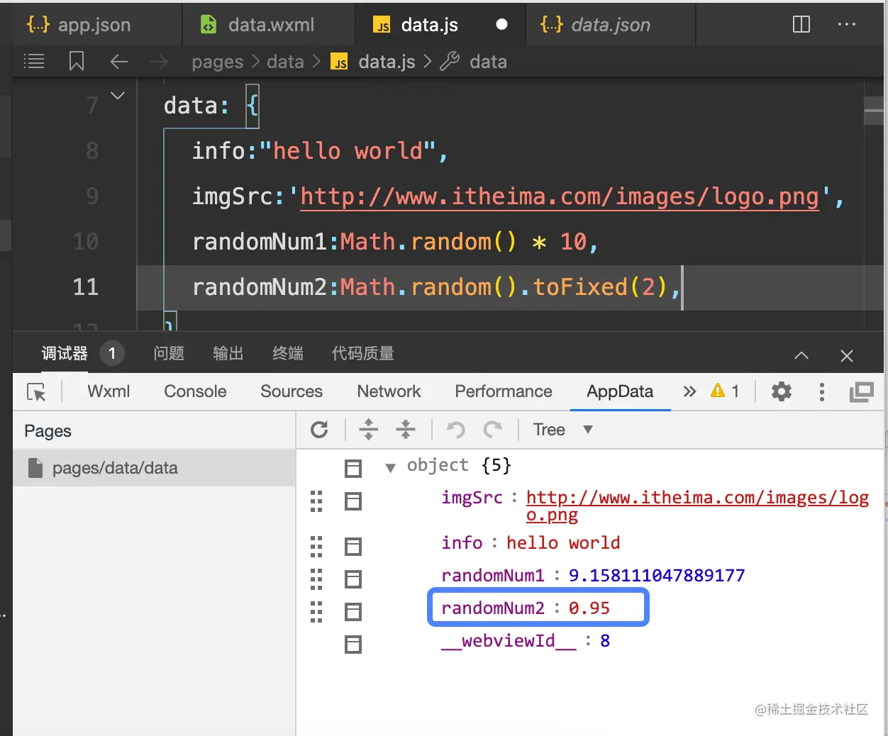Open the 输出 panel tab

pos(228,353)
